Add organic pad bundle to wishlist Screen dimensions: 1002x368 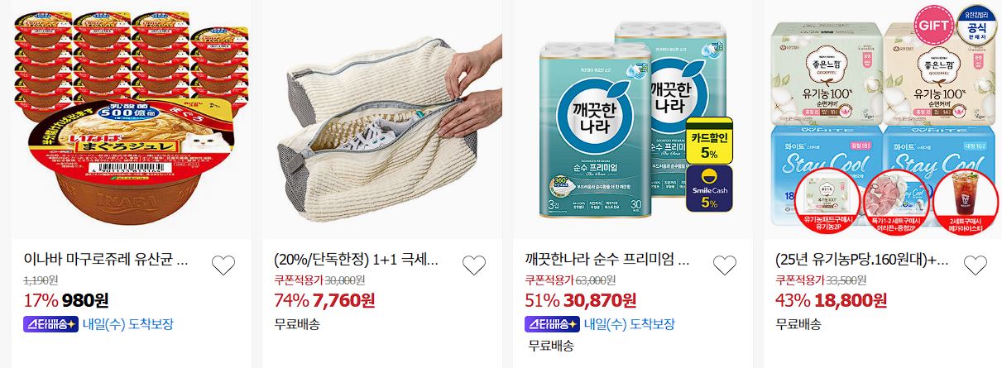coord(976,265)
